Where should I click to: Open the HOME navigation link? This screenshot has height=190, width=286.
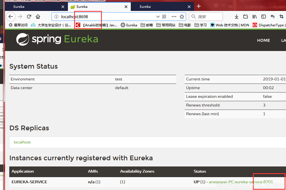263,40
